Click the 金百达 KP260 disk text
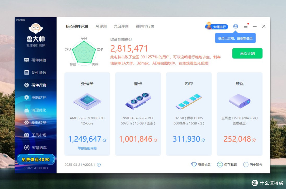This screenshot has width=286, height=189. point(240,121)
